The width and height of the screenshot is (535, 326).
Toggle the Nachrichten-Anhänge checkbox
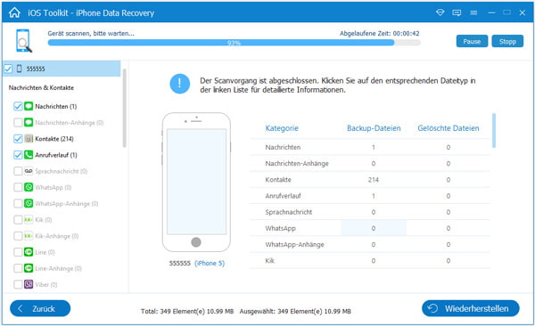(x=18, y=122)
